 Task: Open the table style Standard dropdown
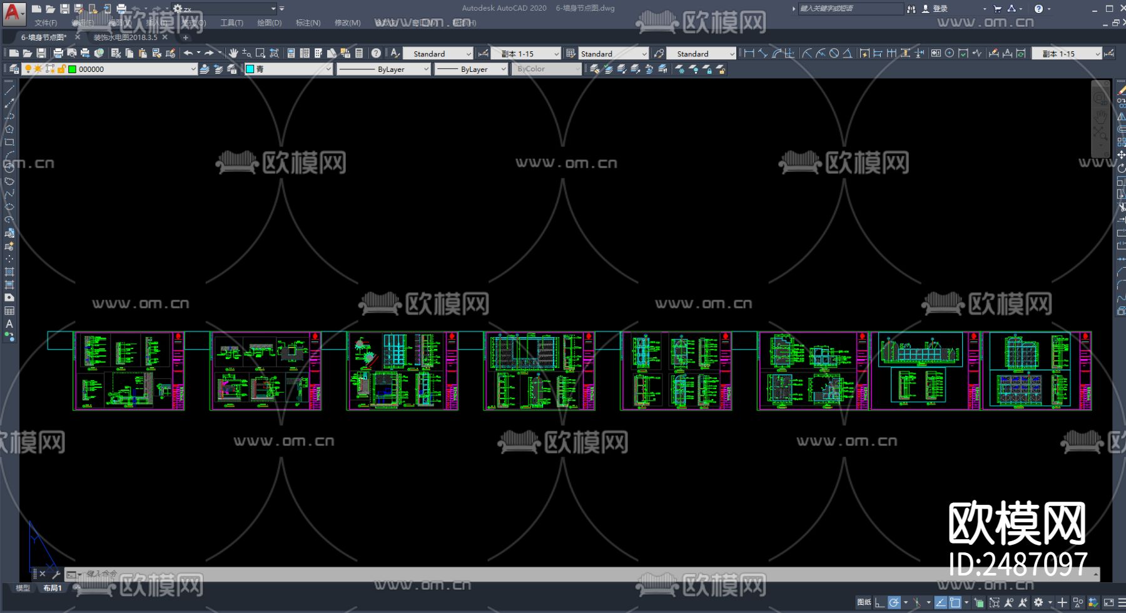click(614, 54)
